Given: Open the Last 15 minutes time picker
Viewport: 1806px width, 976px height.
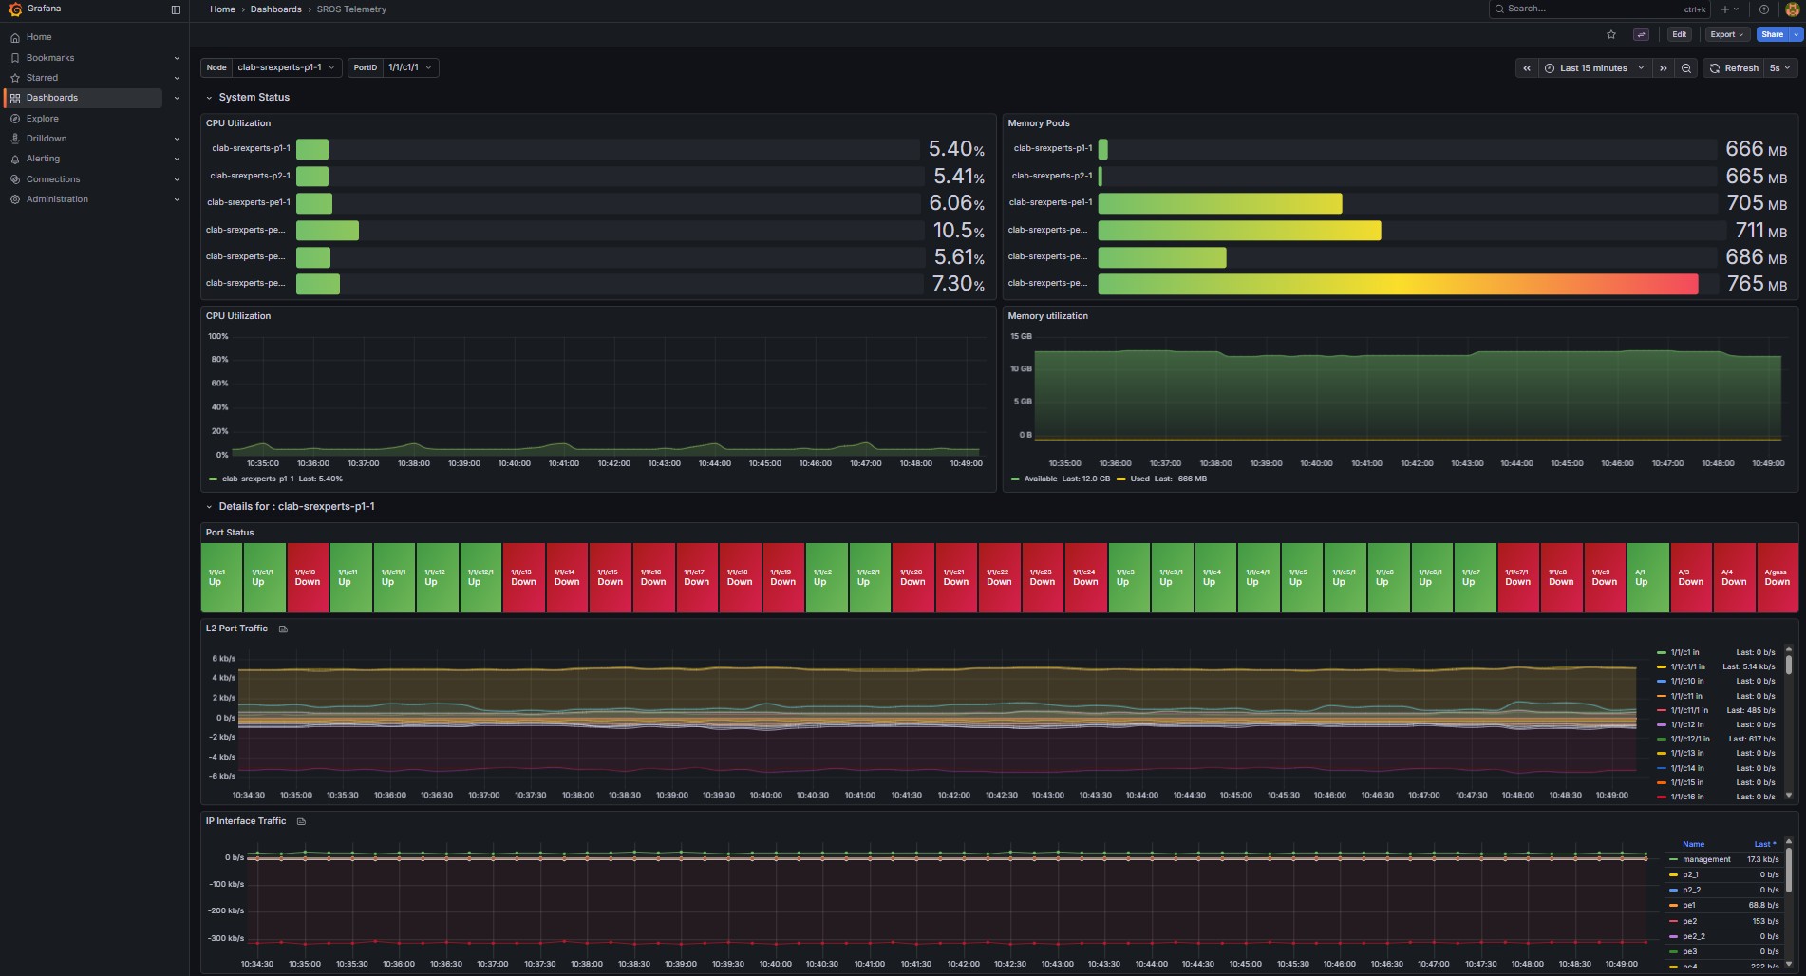Looking at the screenshot, I should (x=1594, y=68).
